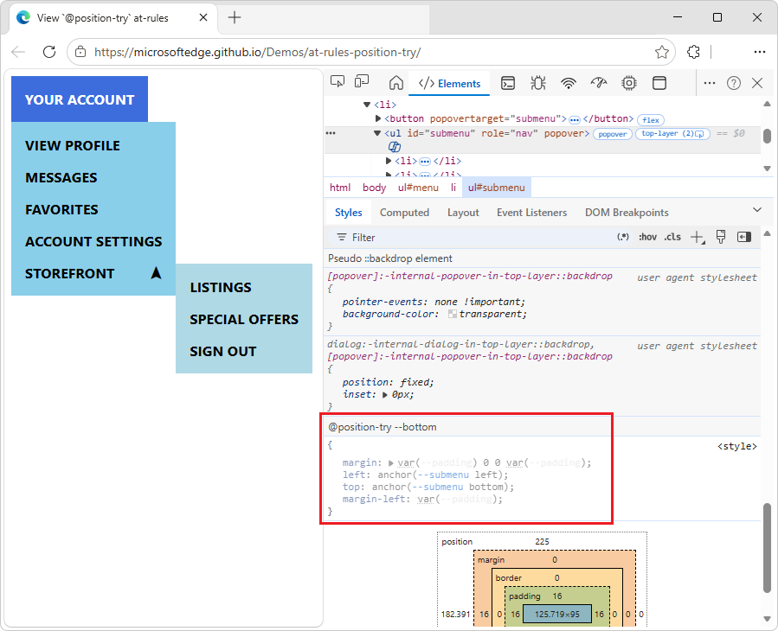Select the Inspect element tool icon

pos(338,82)
